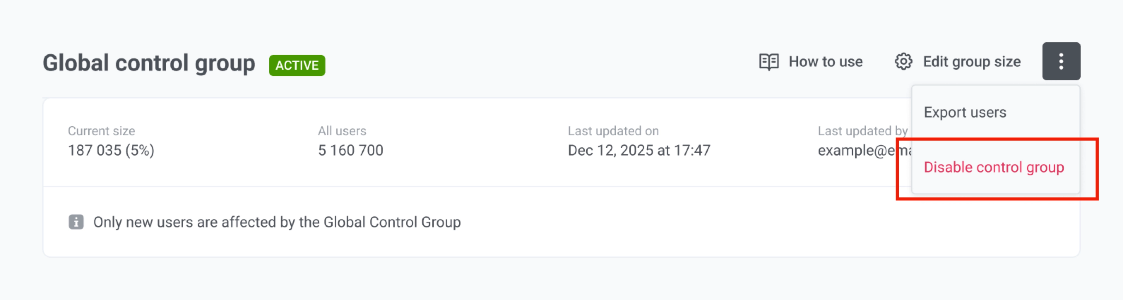Click the ACTIVE status badge

coord(297,65)
